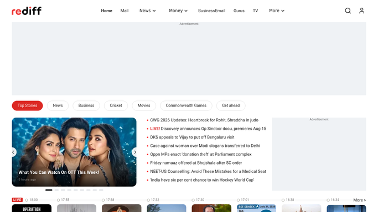Screen dimensions: 378x212
Task: Show next slide in the carousel
Action: 134,152
